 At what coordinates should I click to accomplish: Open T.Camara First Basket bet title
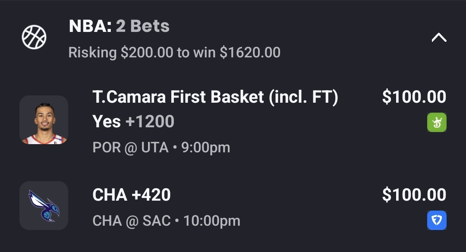point(215,97)
